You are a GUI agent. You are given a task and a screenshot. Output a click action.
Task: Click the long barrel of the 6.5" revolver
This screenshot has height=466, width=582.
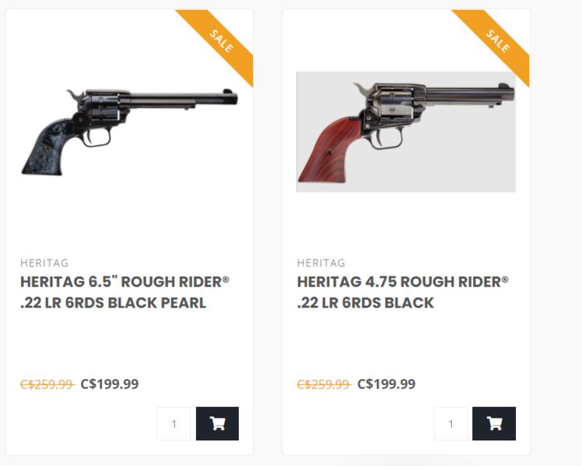(183, 99)
